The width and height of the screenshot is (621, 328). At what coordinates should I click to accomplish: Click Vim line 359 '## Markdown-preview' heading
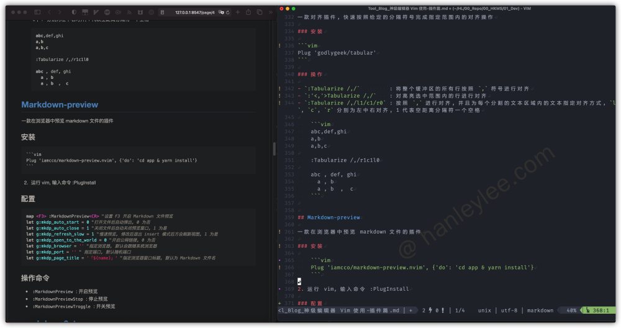(x=329, y=217)
